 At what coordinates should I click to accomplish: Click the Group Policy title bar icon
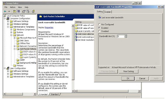point(4,3)
